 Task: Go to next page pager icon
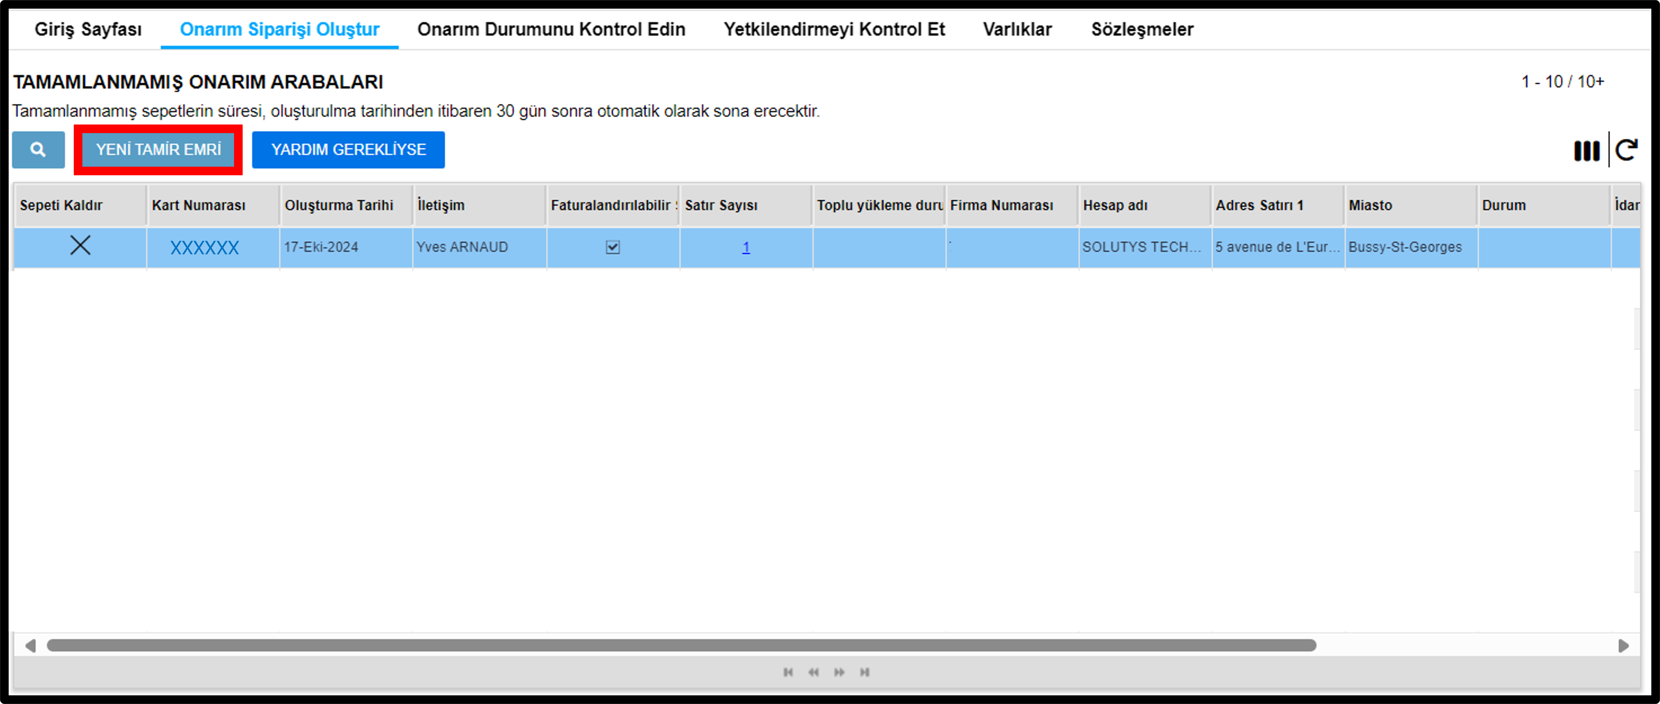coord(839,672)
